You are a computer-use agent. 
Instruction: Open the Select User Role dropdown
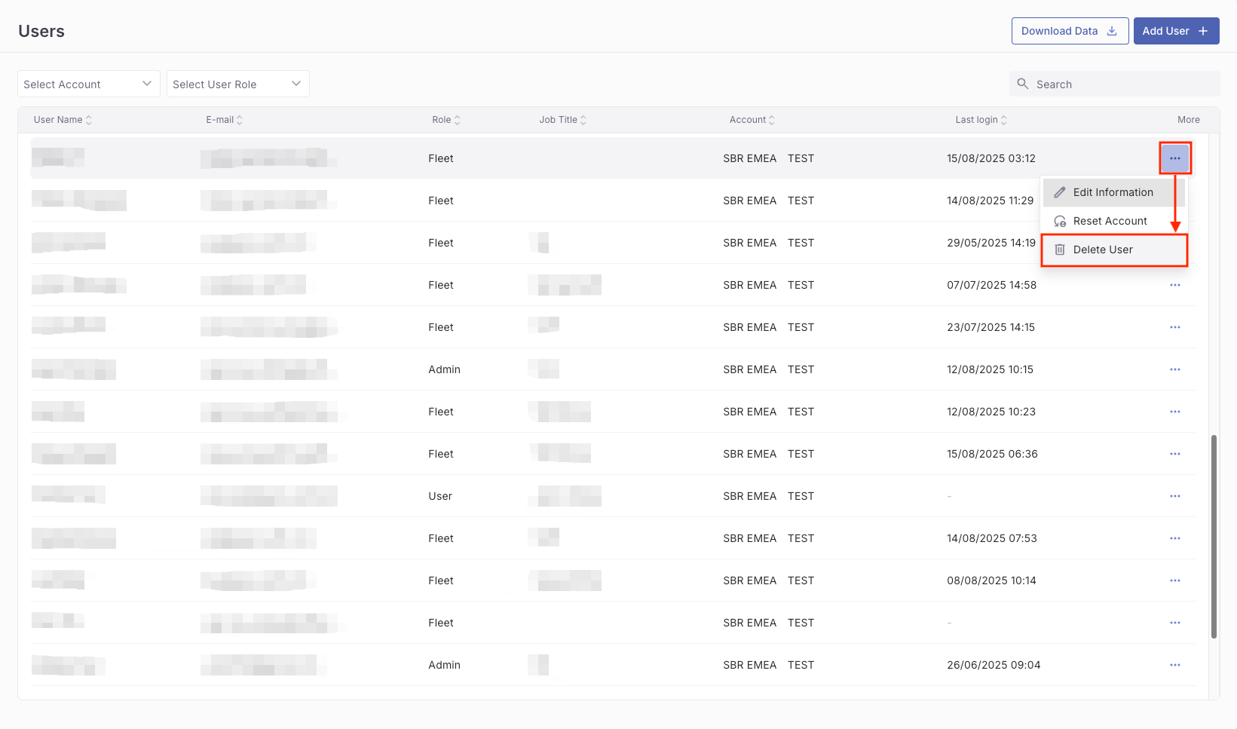click(238, 84)
